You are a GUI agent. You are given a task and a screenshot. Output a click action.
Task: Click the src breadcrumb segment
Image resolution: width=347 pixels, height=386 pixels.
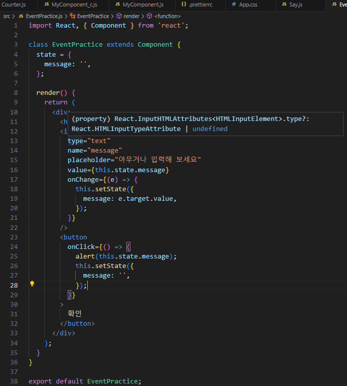coord(7,16)
